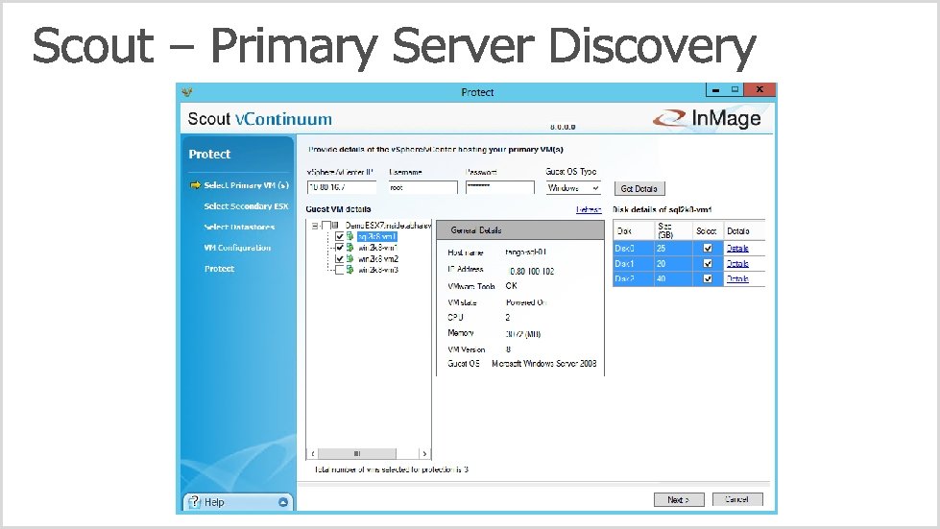Click the vContinuum app icon in title bar
Screen dimensions: 940x529
point(187,91)
